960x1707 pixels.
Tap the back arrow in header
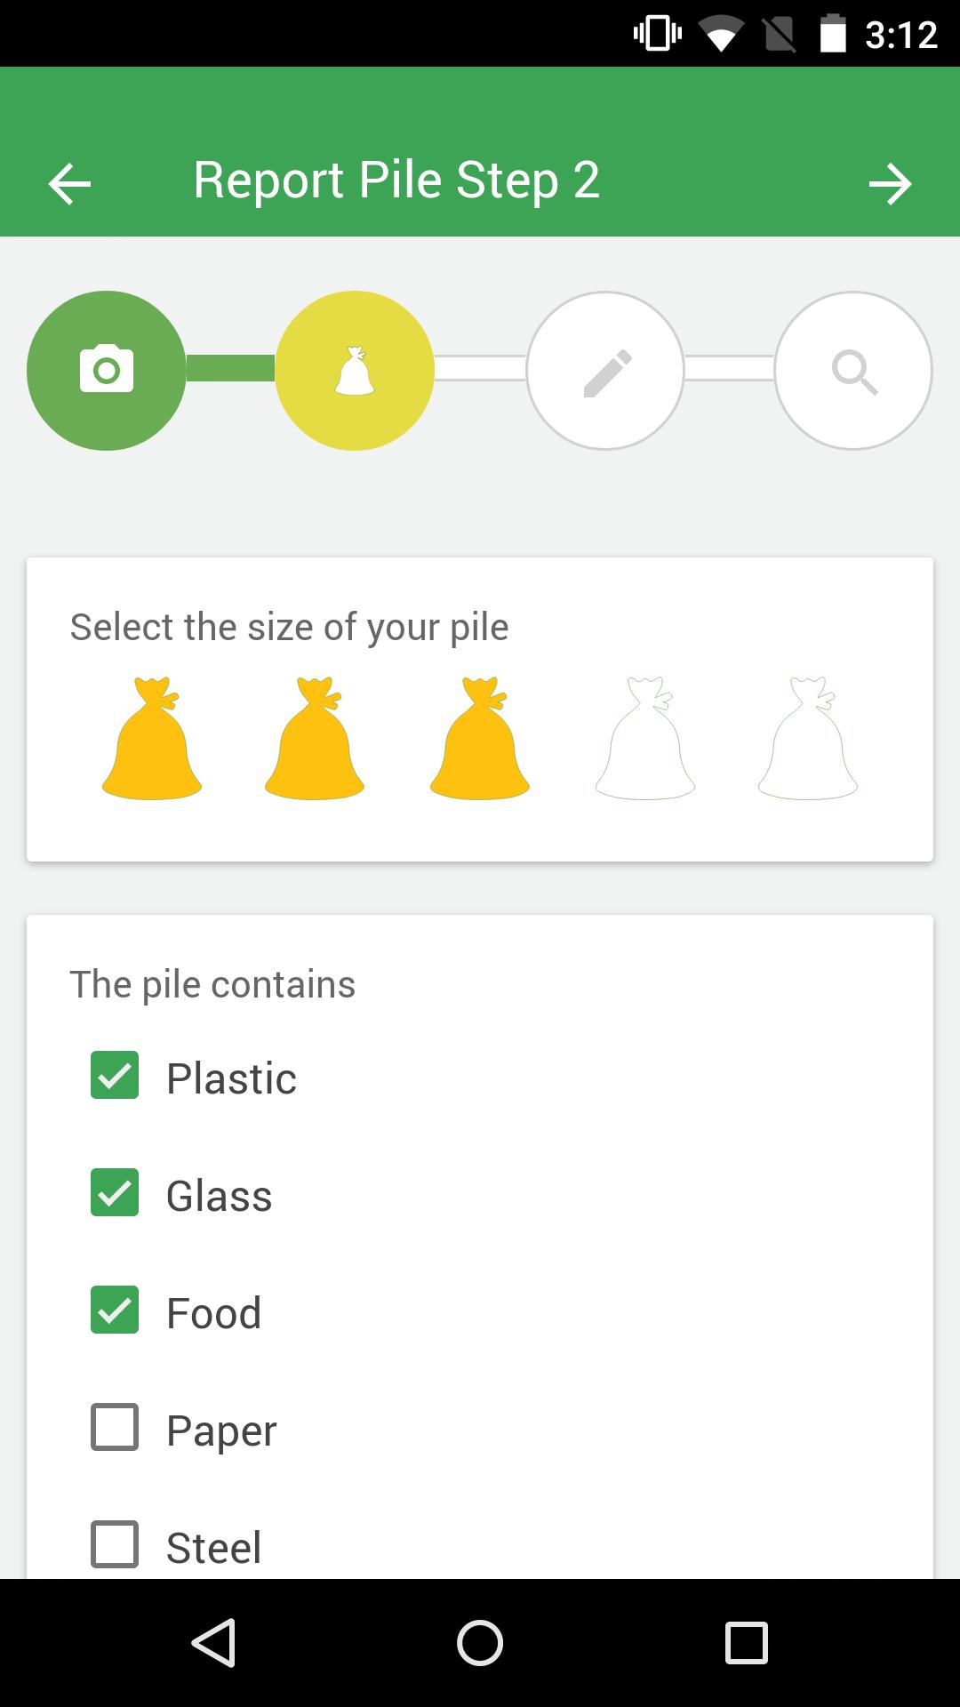[x=69, y=184]
